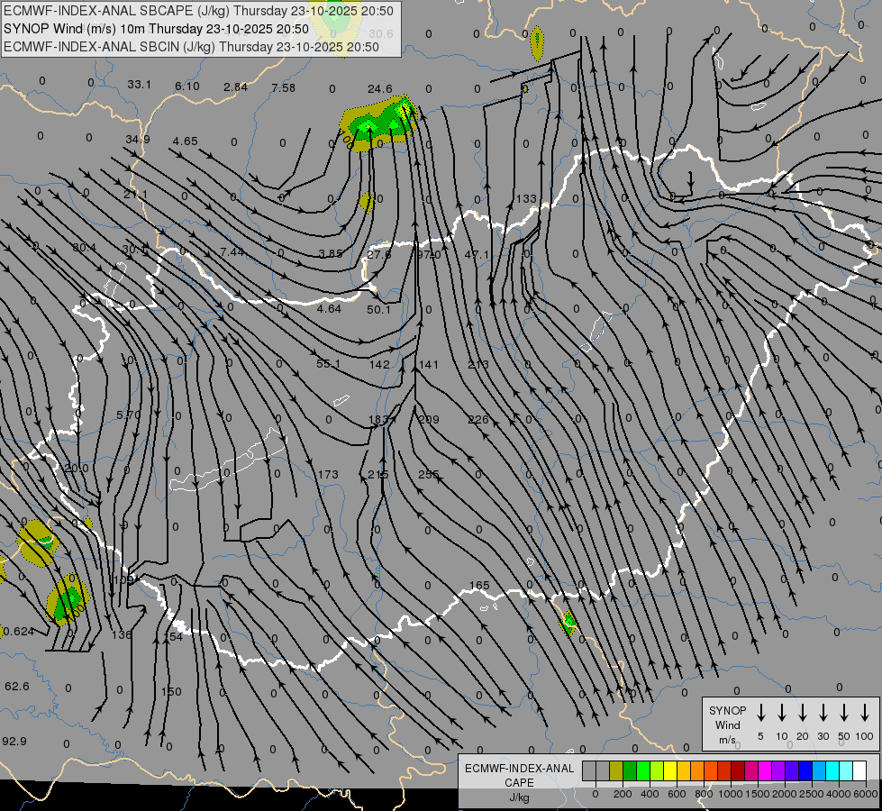Select the 20 m/s wind legend arrow
This screenshot has width=882, height=811.
click(803, 713)
